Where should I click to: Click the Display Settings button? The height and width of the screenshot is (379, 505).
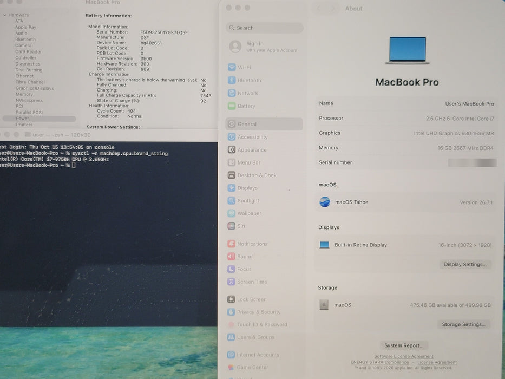click(465, 264)
